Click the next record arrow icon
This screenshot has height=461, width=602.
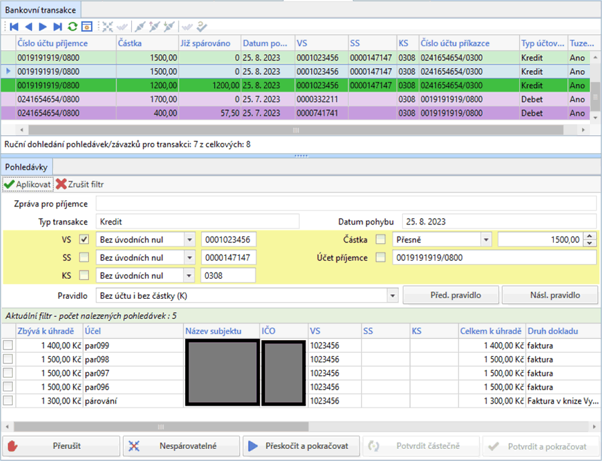tap(43, 27)
